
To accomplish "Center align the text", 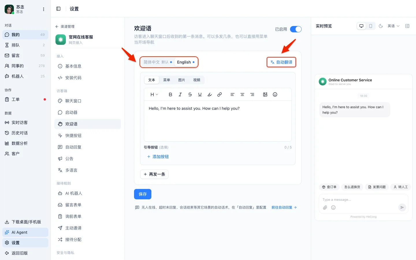I will 242,94.
